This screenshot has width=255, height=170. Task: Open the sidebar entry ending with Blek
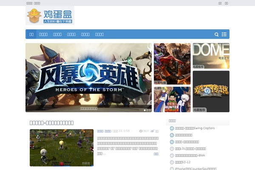point(190,156)
